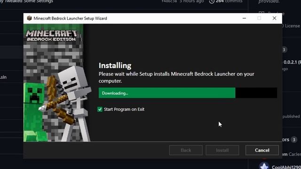Click the '3 hours ago' commit time

(191, 1)
